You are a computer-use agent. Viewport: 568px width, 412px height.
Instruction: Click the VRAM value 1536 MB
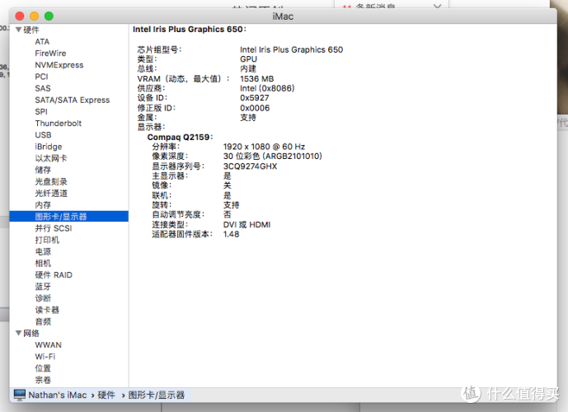[257, 78]
